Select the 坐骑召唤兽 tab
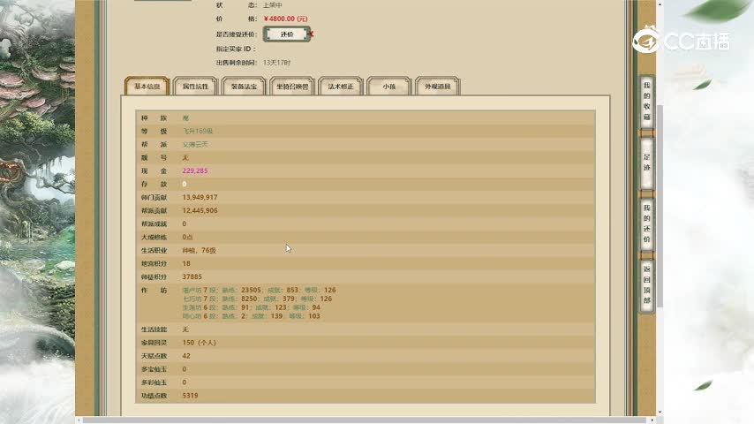 click(292, 87)
